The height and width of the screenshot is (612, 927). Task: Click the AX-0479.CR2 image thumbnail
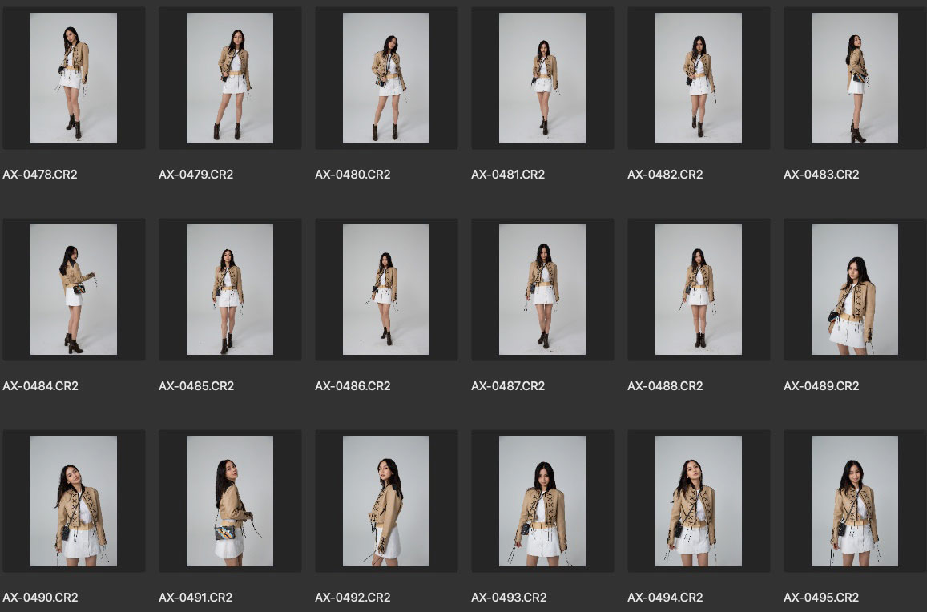[x=230, y=79]
